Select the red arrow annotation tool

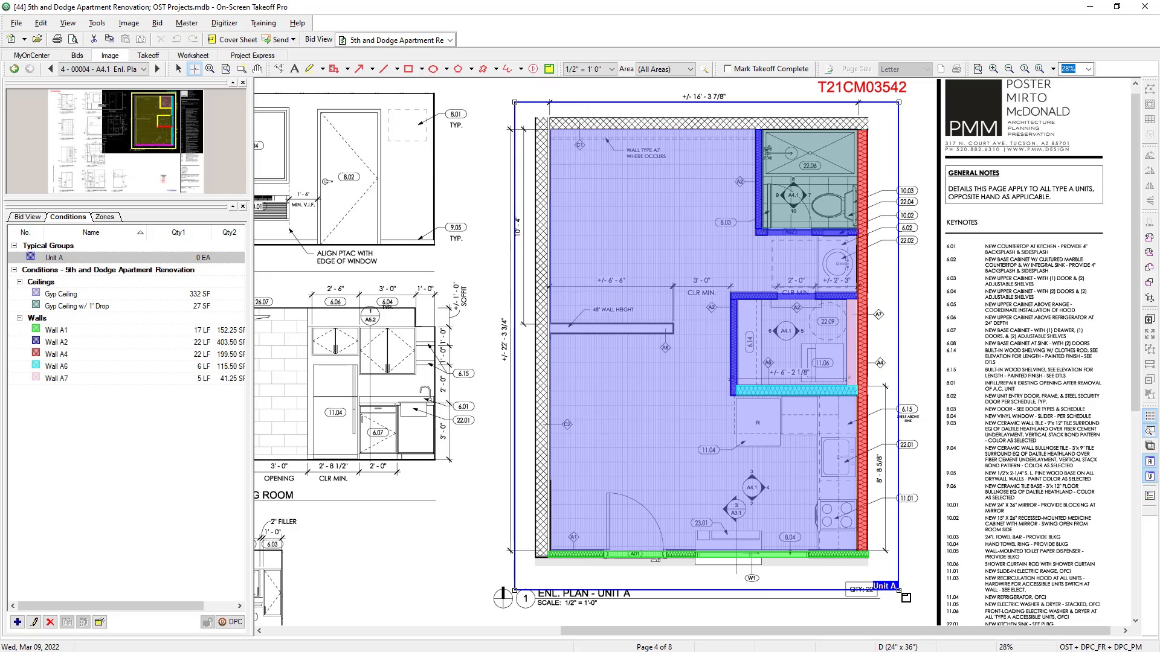pos(359,69)
